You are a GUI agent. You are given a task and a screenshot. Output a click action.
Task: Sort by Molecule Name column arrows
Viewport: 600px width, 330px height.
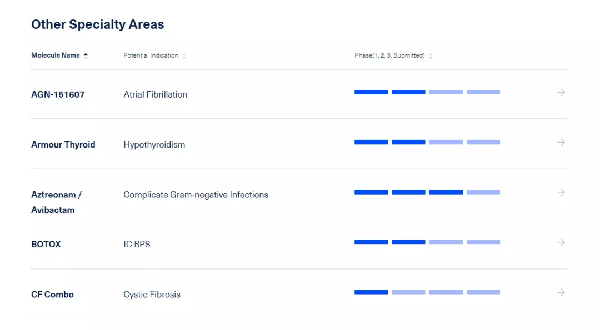click(x=86, y=55)
